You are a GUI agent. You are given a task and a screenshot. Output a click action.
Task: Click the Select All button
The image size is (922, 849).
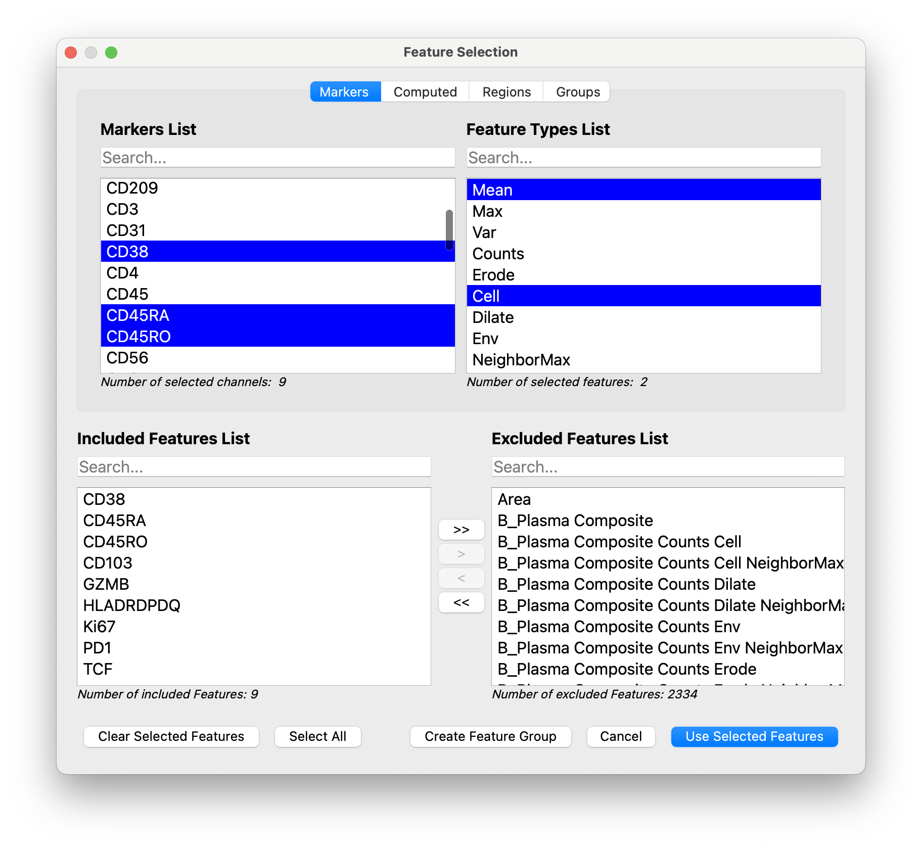click(x=317, y=736)
